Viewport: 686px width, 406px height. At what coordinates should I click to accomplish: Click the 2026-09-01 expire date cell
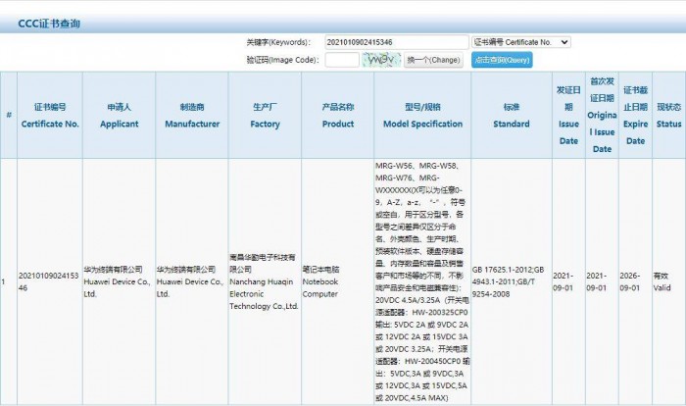coord(635,281)
